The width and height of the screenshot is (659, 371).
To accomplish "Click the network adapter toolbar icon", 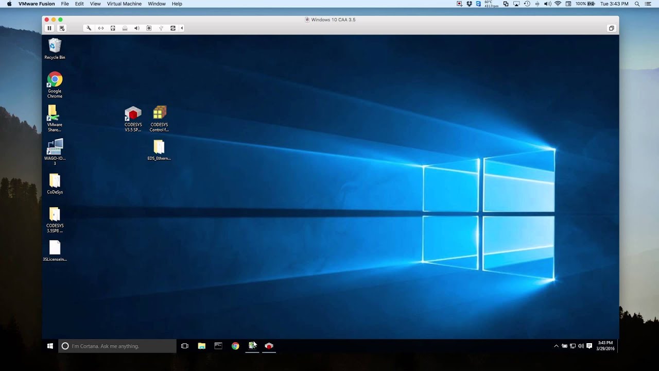I will pyautogui.click(x=101, y=28).
